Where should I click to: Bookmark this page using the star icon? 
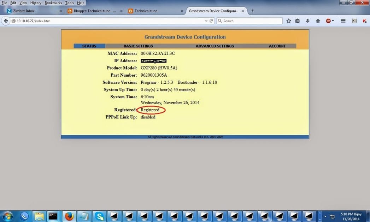coord(289,21)
